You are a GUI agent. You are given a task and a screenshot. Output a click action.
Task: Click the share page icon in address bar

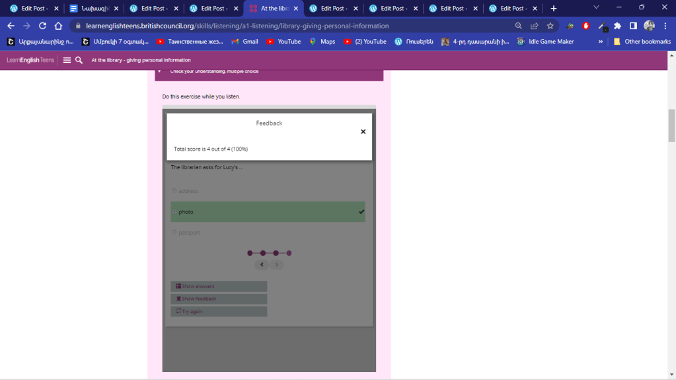pos(534,26)
